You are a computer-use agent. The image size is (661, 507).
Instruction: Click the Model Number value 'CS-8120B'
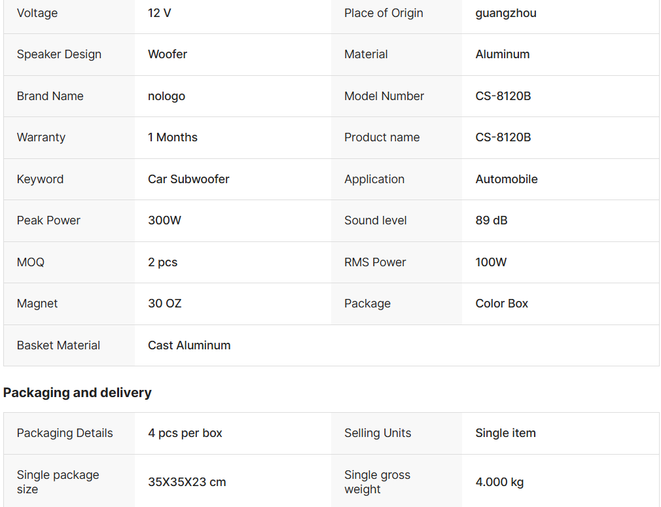point(503,96)
